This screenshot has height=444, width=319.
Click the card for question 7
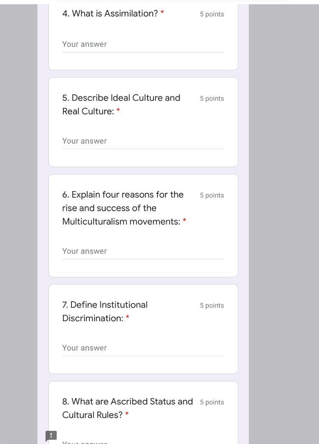point(143,328)
